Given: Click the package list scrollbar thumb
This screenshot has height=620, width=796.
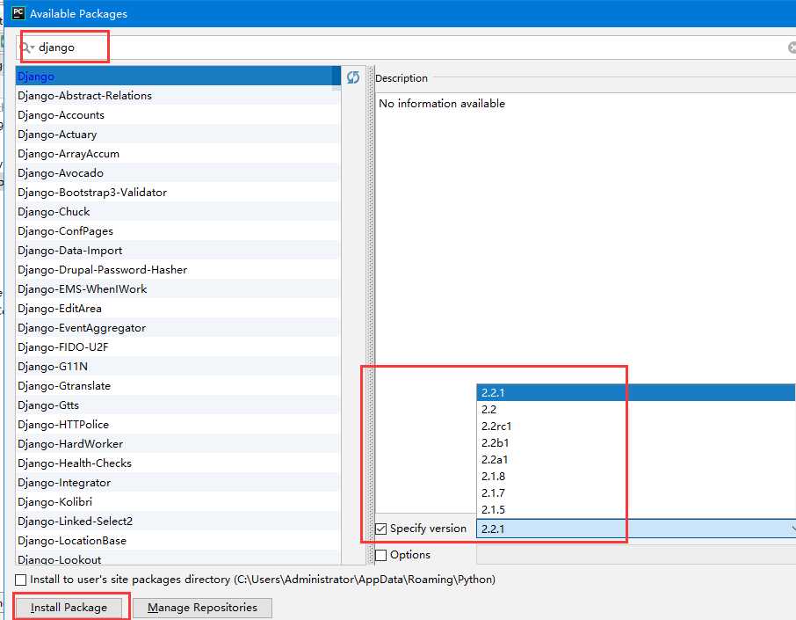Looking at the screenshot, I should [x=336, y=78].
